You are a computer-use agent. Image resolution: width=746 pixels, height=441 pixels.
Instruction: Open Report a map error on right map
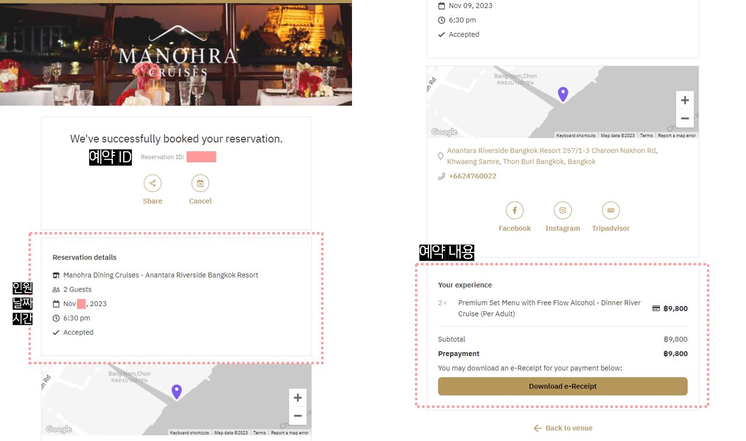click(x=677, y=136)
